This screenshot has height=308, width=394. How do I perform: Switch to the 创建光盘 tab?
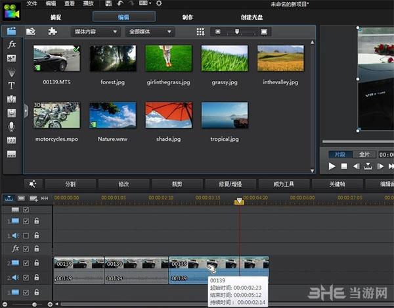click(x=252, y=17)
